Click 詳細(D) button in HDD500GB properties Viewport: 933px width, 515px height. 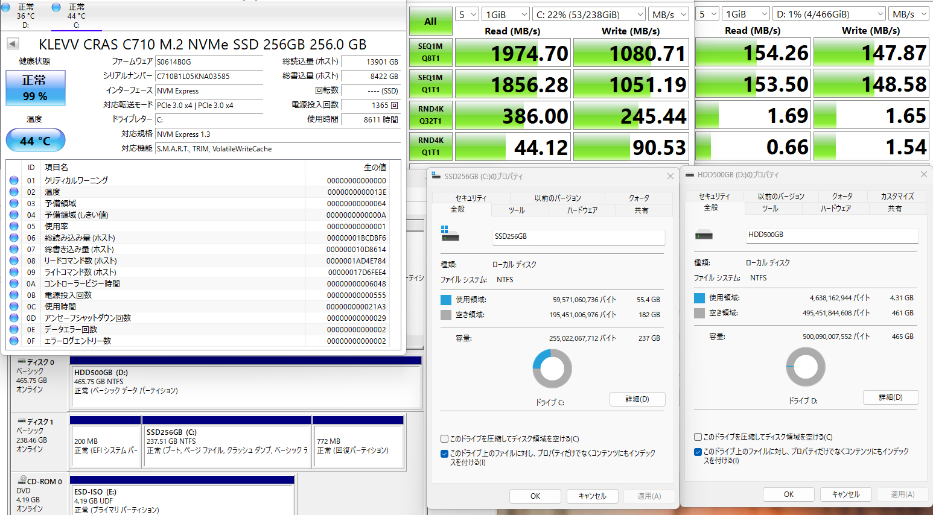tap(890, 397)
